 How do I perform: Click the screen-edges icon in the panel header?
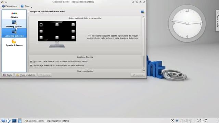[x=142, y=12]
